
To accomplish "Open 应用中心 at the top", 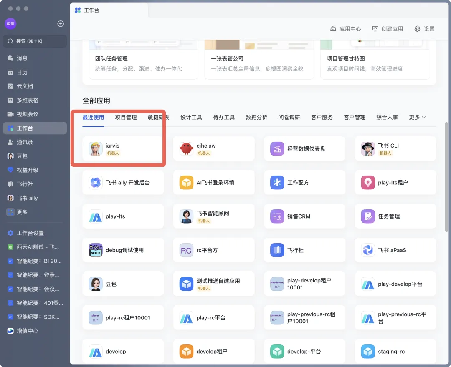I will (345, 29).
